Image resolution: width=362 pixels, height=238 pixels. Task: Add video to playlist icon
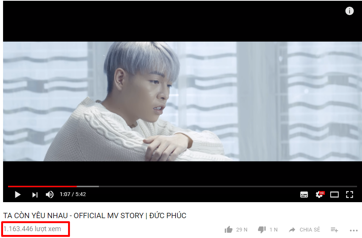(334, 230)
